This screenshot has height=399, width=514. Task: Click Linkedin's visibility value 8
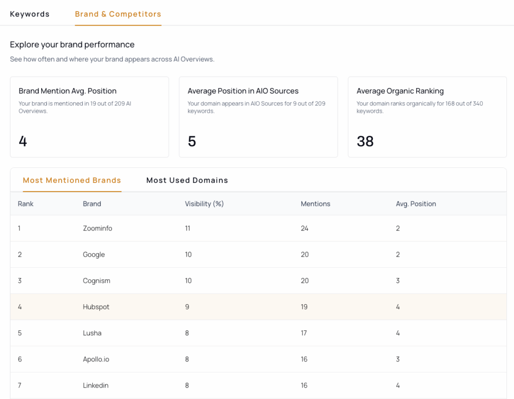coord(187,385)
